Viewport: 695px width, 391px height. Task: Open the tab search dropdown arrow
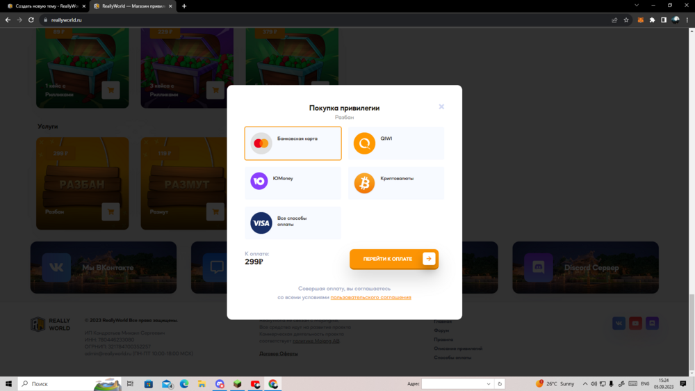point(637,6)
